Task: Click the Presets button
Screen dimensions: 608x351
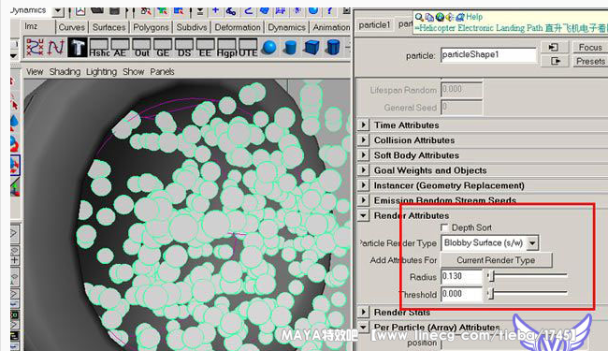Action: click(x=590, y=61)
